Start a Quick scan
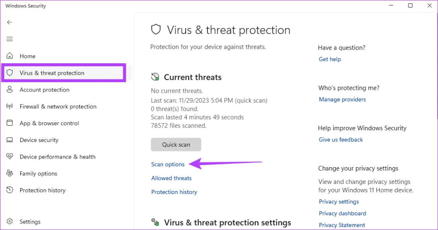 point(176,144)
